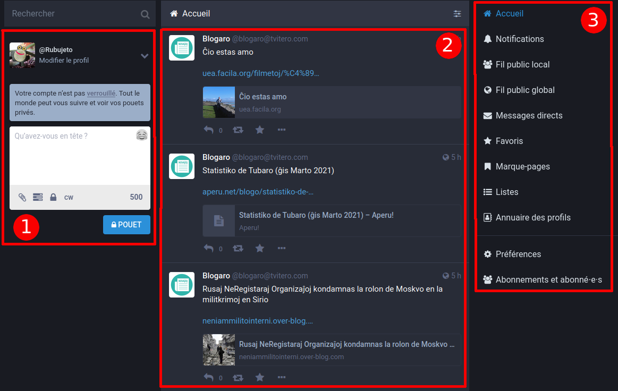Boost the 'Statistiko de Tubaro' post

coord(238,248)
